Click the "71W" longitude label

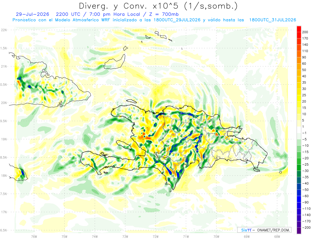click(186, 236)
